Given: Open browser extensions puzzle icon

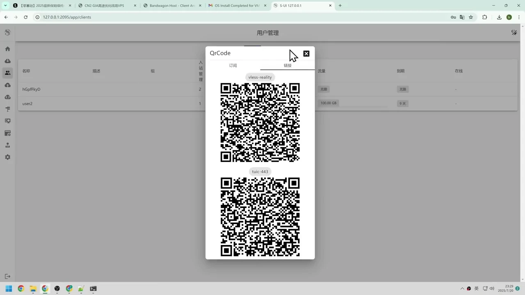Looking at the screenshot, I should click(x=485, y=17).
